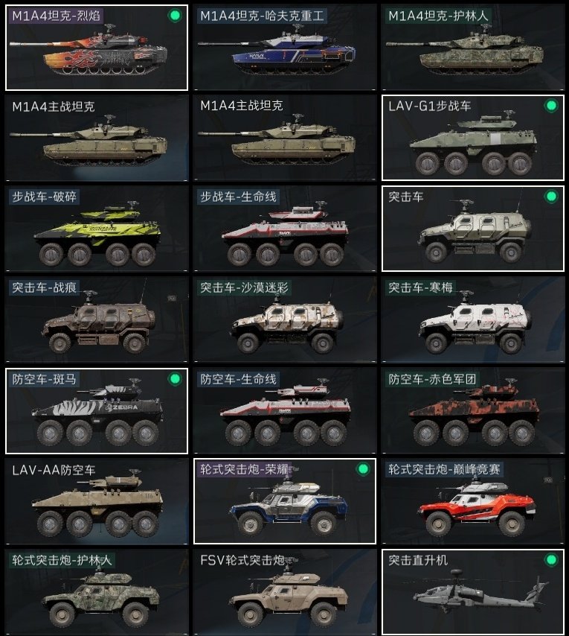Viewport: 569px width, 636px height.
Task: Select the 防空车-赤色军团 red camo skin
Action: (472, 411)
